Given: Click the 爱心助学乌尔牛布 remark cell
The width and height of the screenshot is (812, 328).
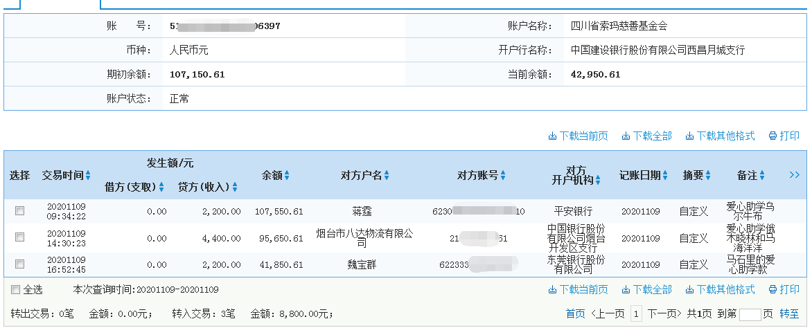Looking at the screenshot, I should tap(750, 212).
